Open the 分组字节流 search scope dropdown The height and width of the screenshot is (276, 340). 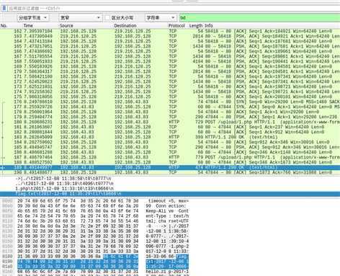(33, 18)
